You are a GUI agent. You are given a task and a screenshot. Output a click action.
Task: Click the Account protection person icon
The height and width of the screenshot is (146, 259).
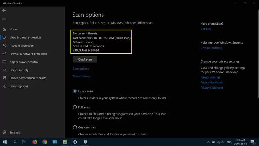[x=4, y=46]
